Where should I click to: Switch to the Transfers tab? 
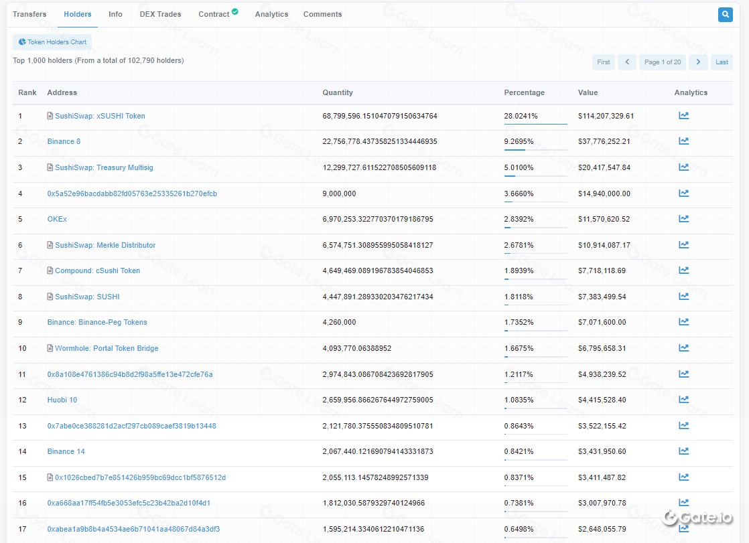[x=29, y=14]
